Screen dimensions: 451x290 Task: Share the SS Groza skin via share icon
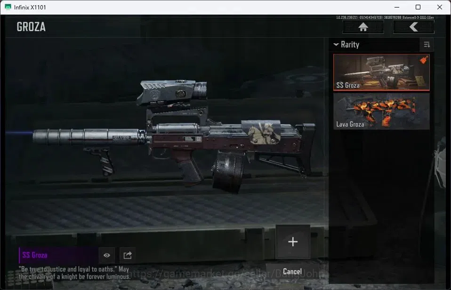128,255
